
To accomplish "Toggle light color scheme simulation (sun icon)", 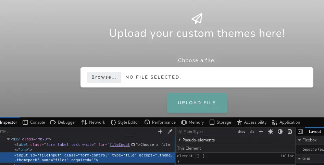I will coord(271,132).
